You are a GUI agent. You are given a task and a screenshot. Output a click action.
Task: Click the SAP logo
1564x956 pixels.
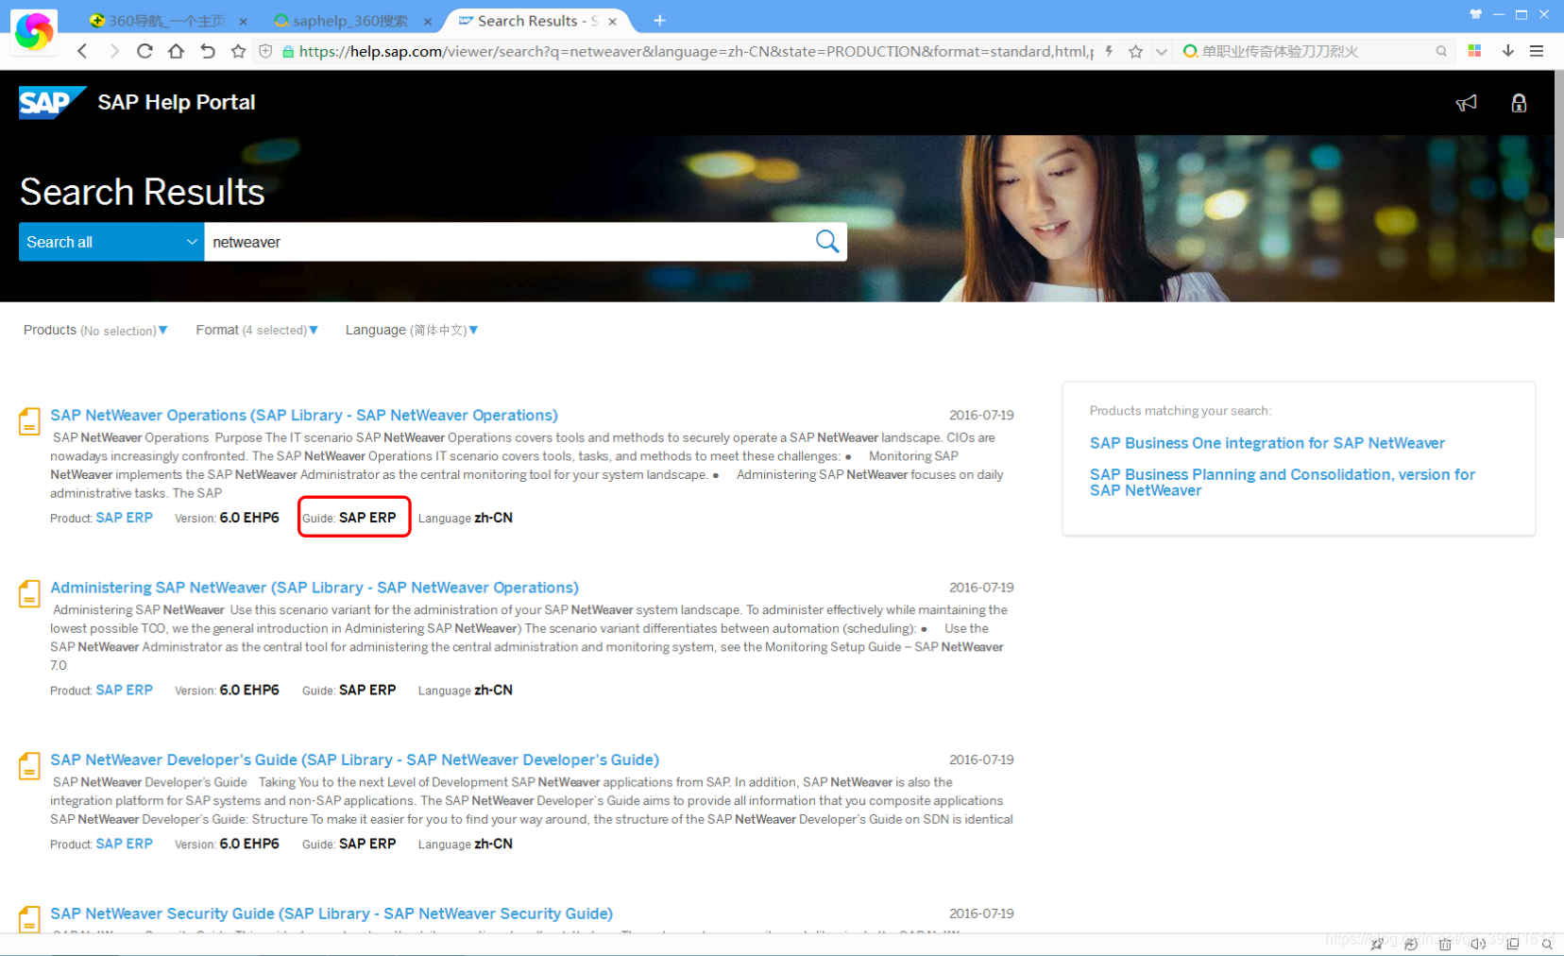click(52, 102)
